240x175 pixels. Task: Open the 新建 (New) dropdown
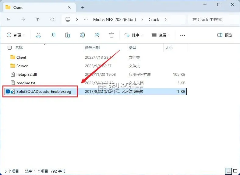[16, 35]
